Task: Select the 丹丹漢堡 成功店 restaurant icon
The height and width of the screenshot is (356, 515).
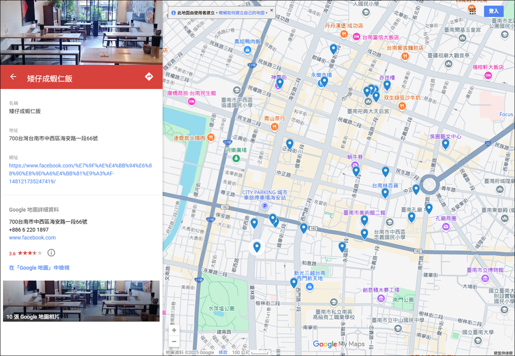Action: [x=344, y=34]
